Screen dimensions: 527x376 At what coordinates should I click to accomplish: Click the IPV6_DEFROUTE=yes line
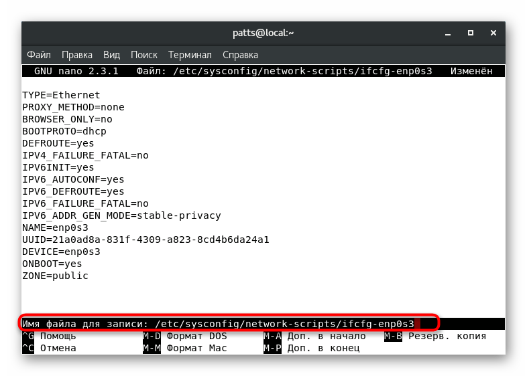(x=73, y=191)
